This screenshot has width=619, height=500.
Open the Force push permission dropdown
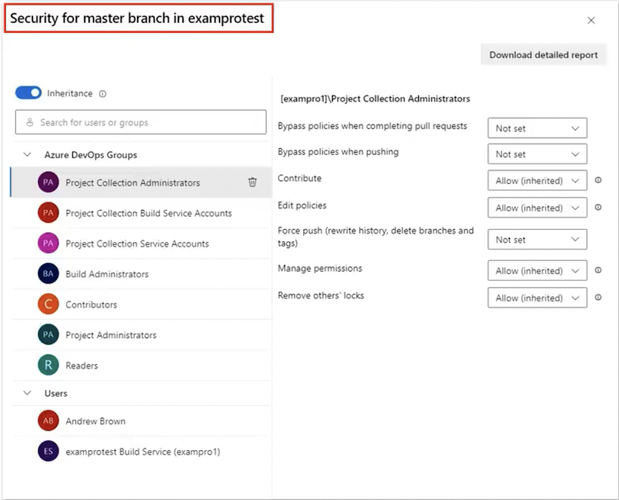coord(537,240)
